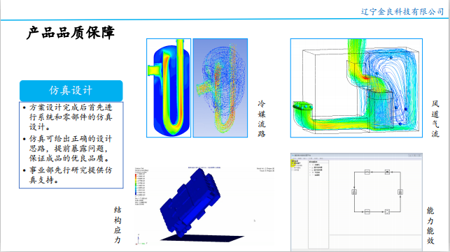Select the last item in component tree list
The width and height of the screenshot is (450, 252).
(x=316, y=175)
